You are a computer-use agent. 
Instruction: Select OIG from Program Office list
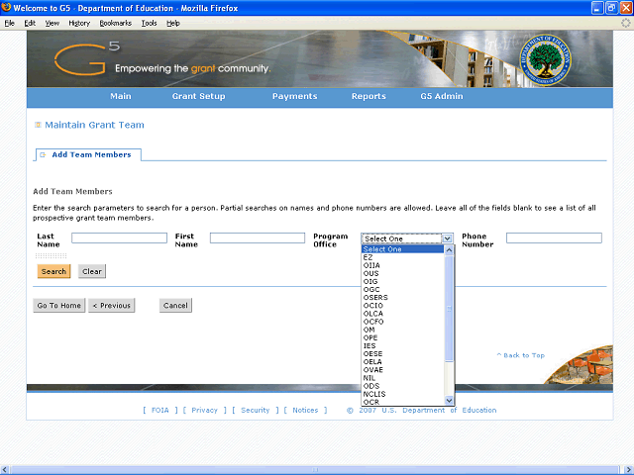tap(403, 281)
